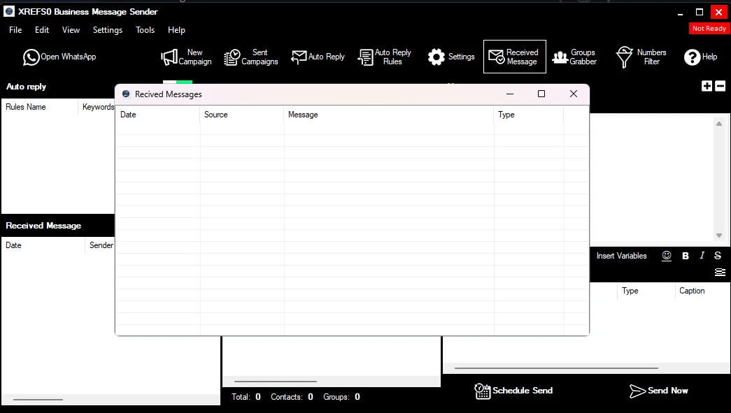Image resolution: width=731 pixels, height=413 pixels.
Task: Click message editor scroll up arrow
Action: [719, 124]
